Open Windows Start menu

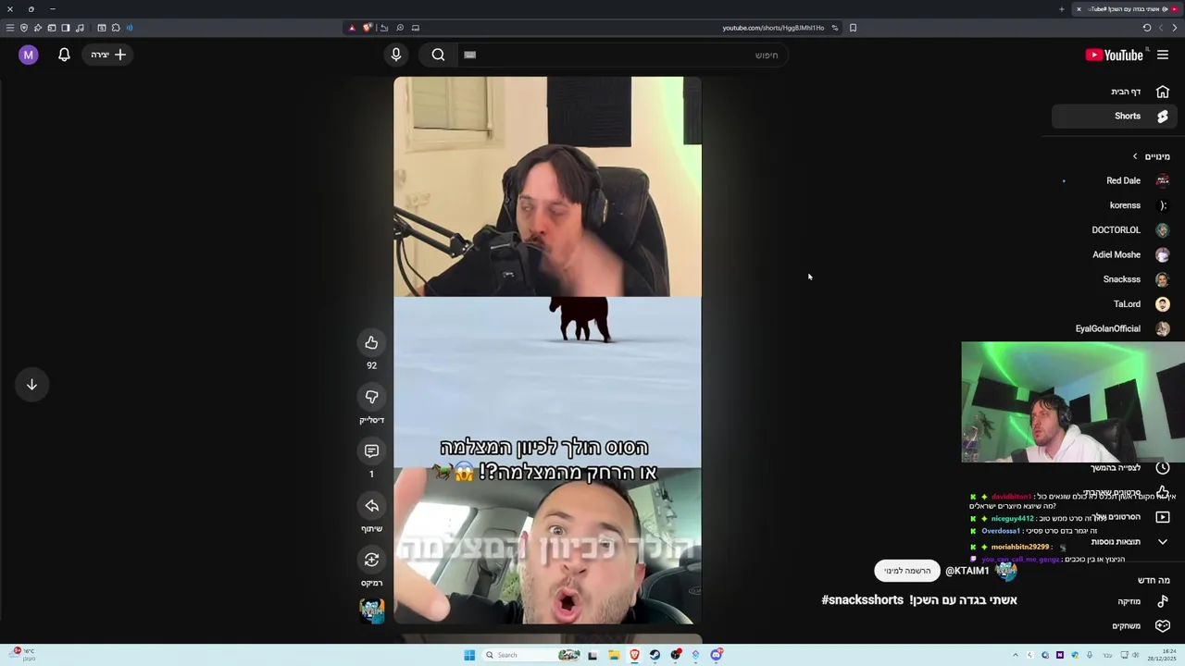coord(469,655)
